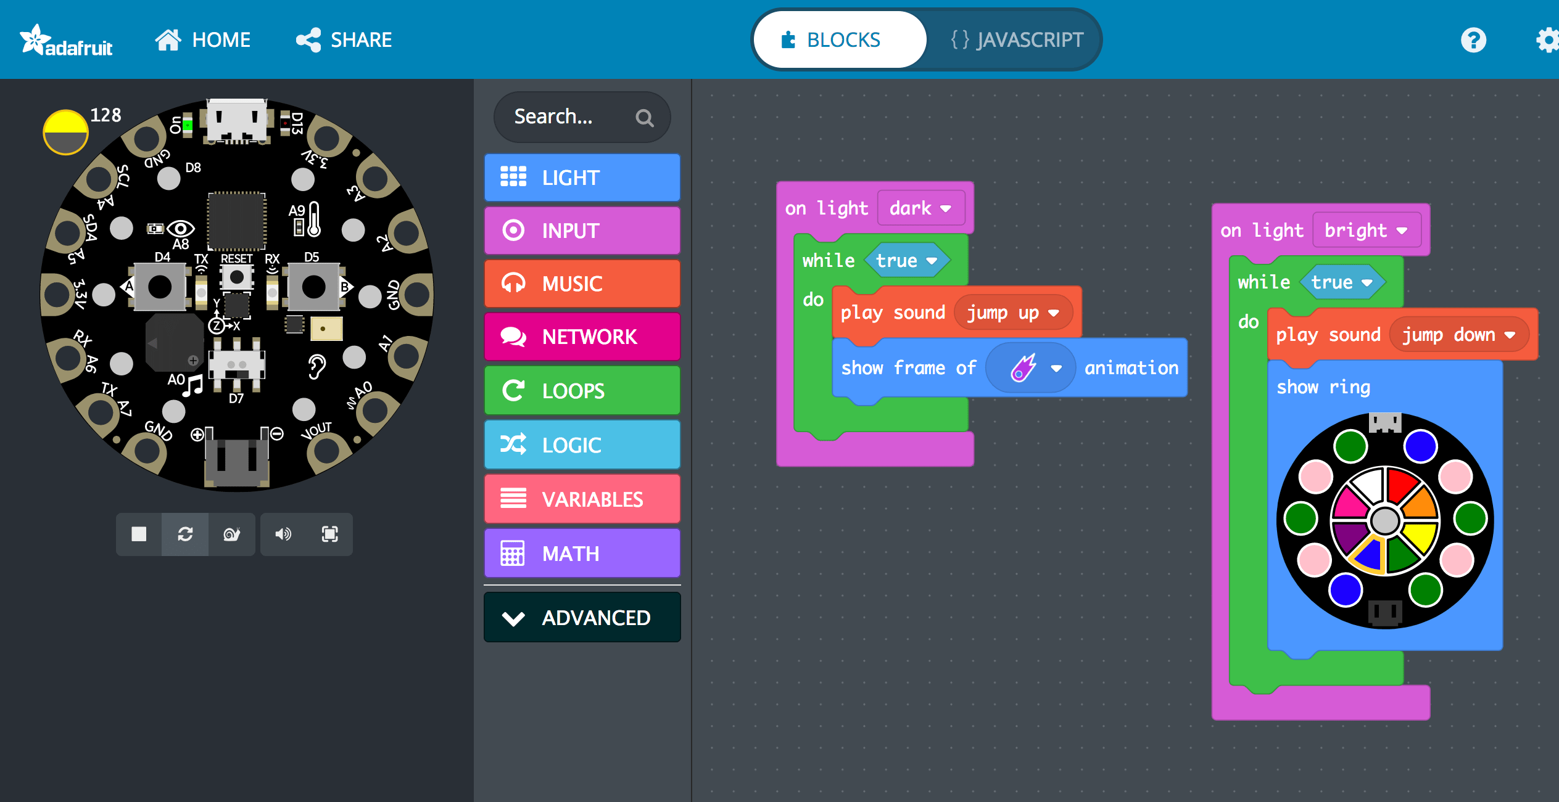The image size is (1559, 802).
Task: Click the INPUT category icon
Action: (x=512, y=230)
